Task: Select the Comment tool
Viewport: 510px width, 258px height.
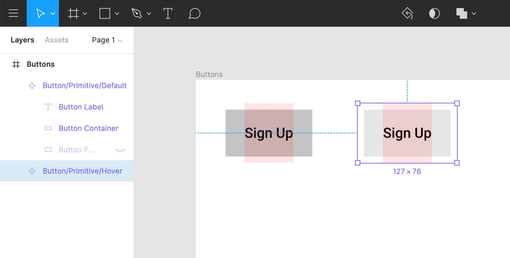Action: point(194,13)
